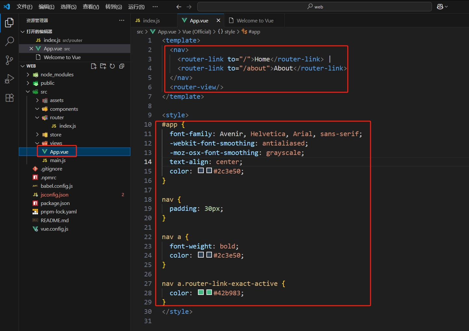
Task: Open the Extensions view icon
Action: click(9, 98)
